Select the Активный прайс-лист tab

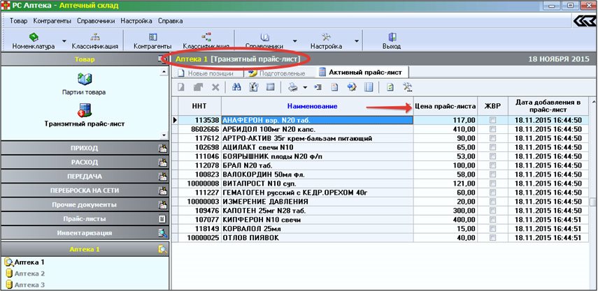tap(362, 73)
